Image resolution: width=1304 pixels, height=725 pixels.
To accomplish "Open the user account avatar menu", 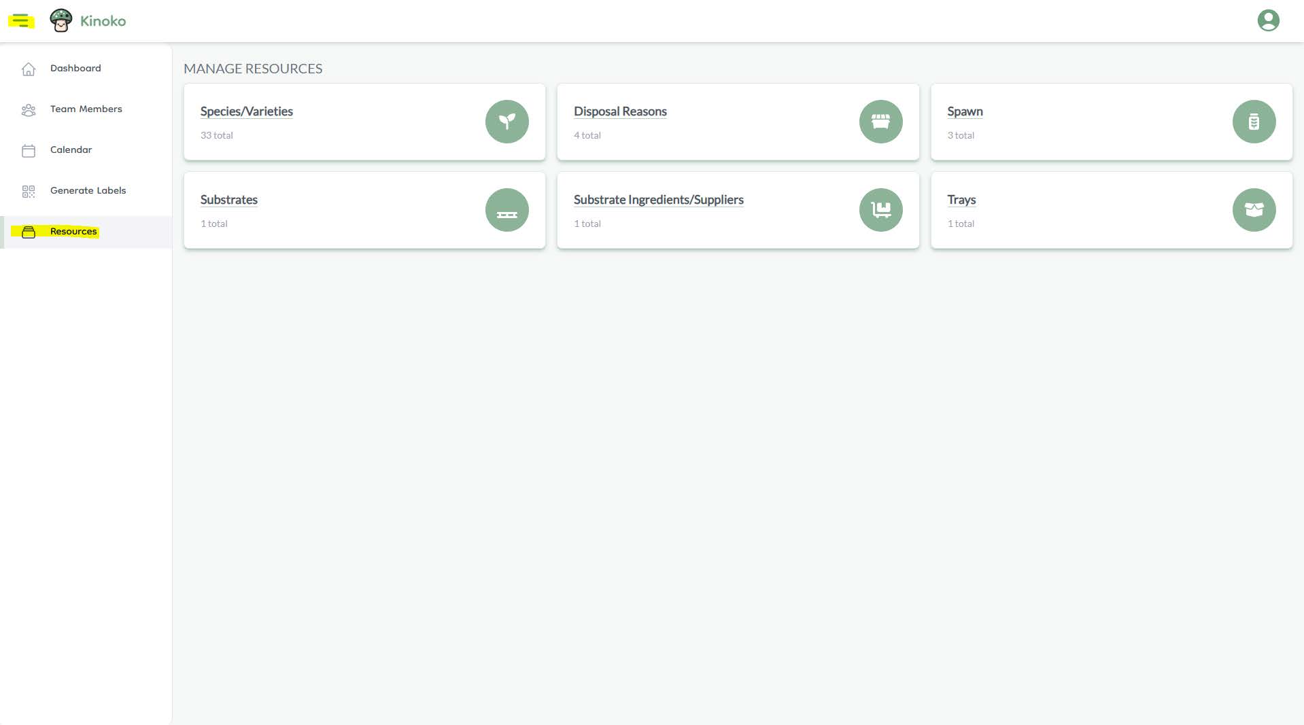I will [1268, 21].
